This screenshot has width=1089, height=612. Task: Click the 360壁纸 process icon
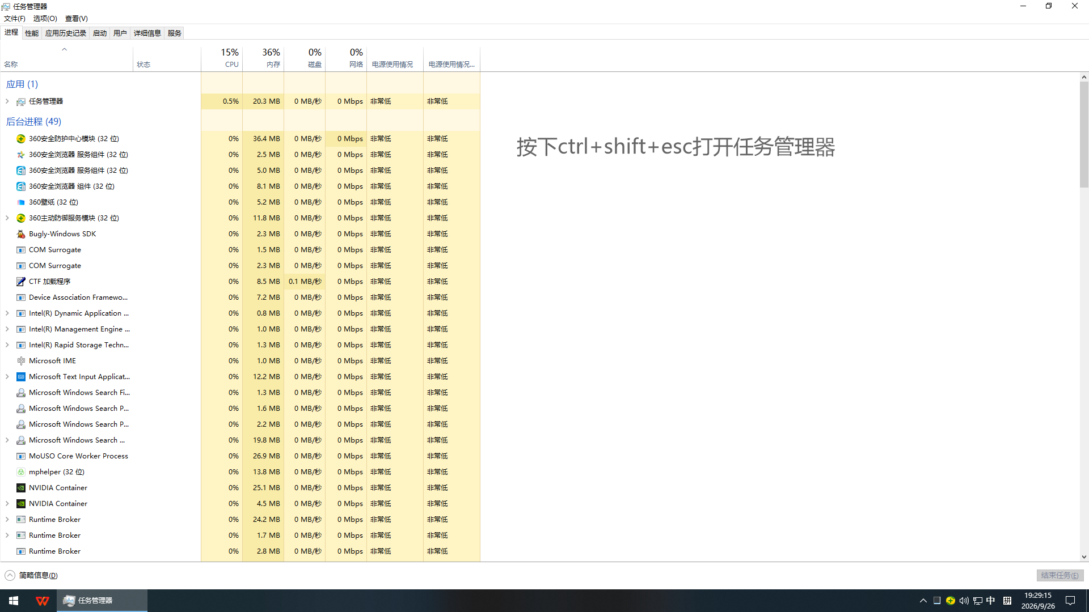(21, 202)
